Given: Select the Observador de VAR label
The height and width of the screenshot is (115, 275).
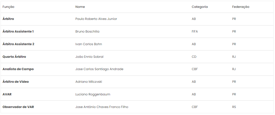Looking at the screenshot, I should (18, 107).
